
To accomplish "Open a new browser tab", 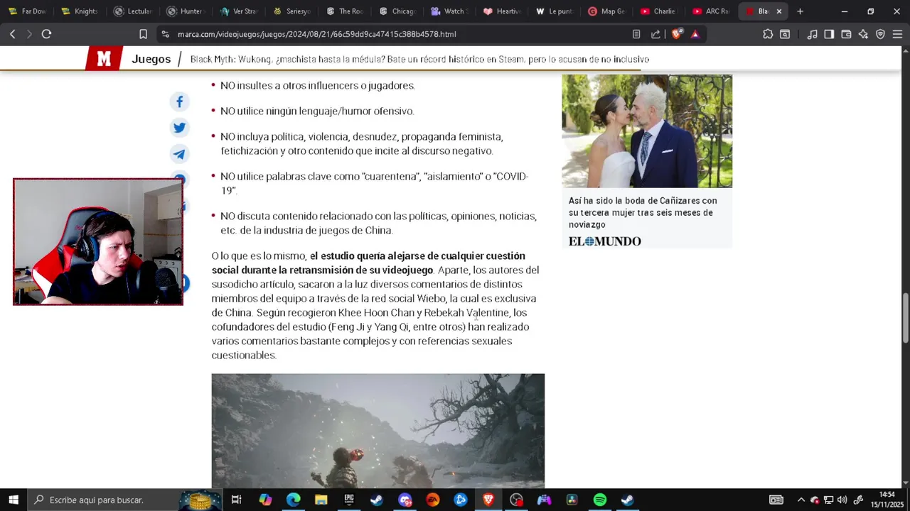I will point(800,11).
